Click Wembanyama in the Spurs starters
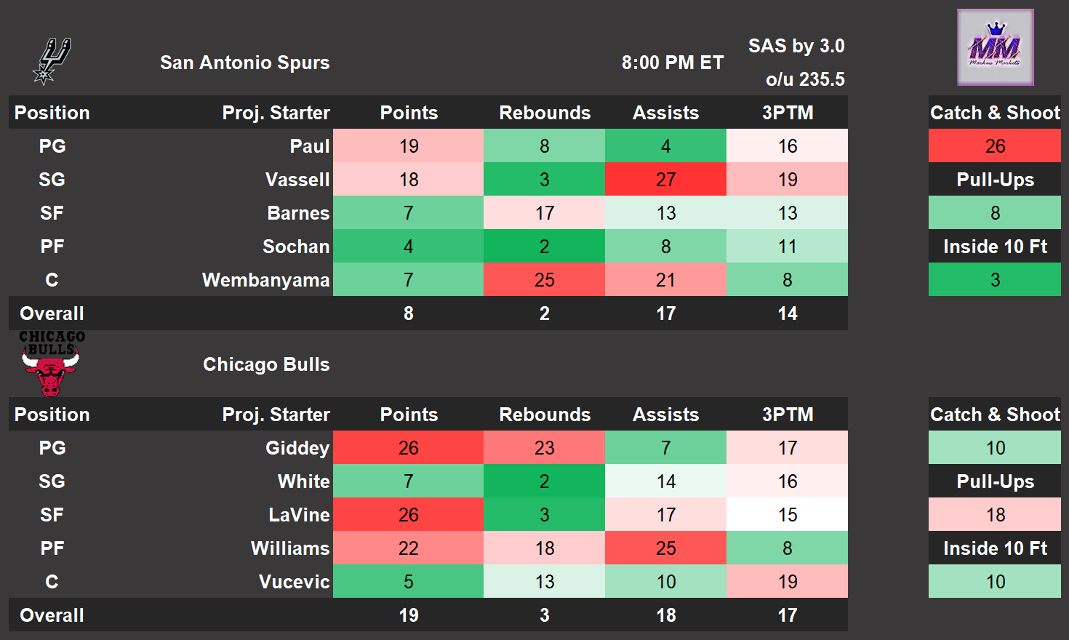 click(x=265, y=280)
